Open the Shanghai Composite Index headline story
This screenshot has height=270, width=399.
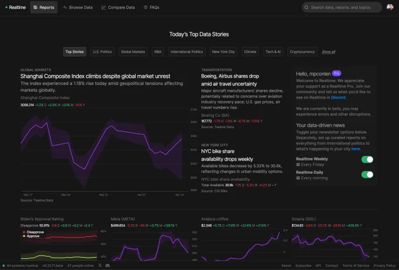95,76
